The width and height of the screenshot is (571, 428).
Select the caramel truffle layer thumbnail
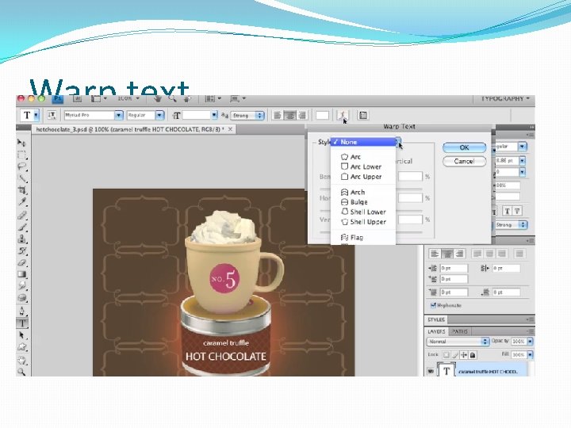[x=446, y=370]
